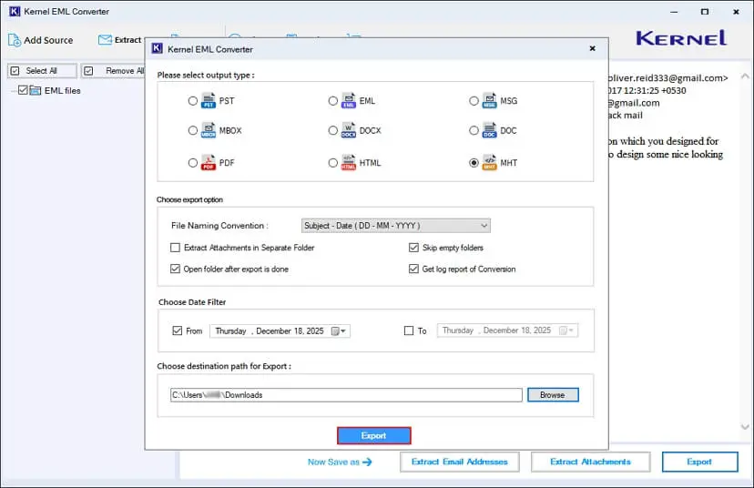The width and height of the screenshot is (754, 488).
Task: Click Extract Email Addresses button
Action: [460, 462]
